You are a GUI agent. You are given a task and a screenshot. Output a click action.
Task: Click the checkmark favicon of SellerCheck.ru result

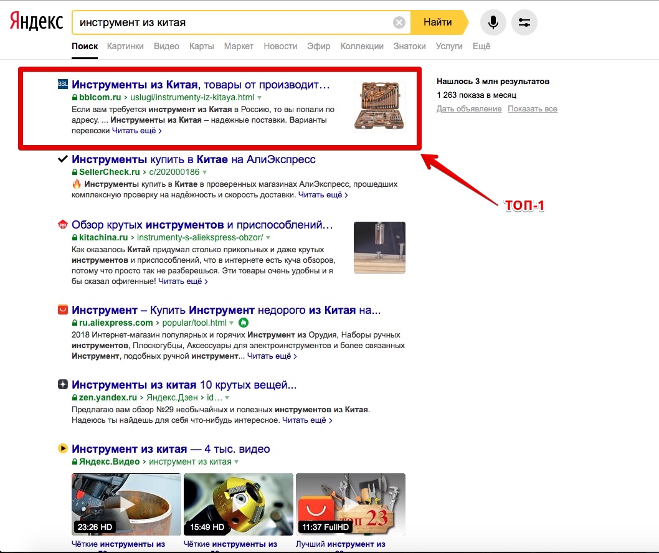tap(63, 159)
